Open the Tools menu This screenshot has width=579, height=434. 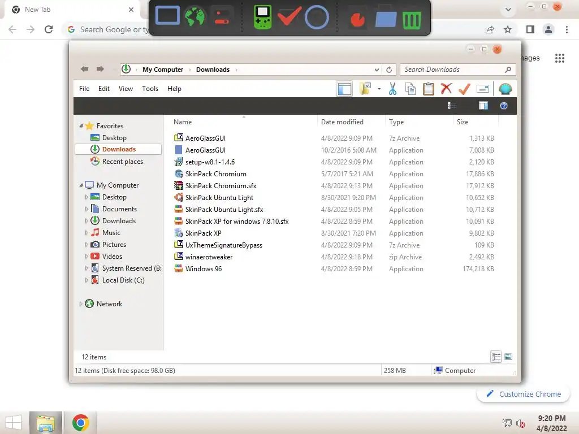tap(150, 89)
